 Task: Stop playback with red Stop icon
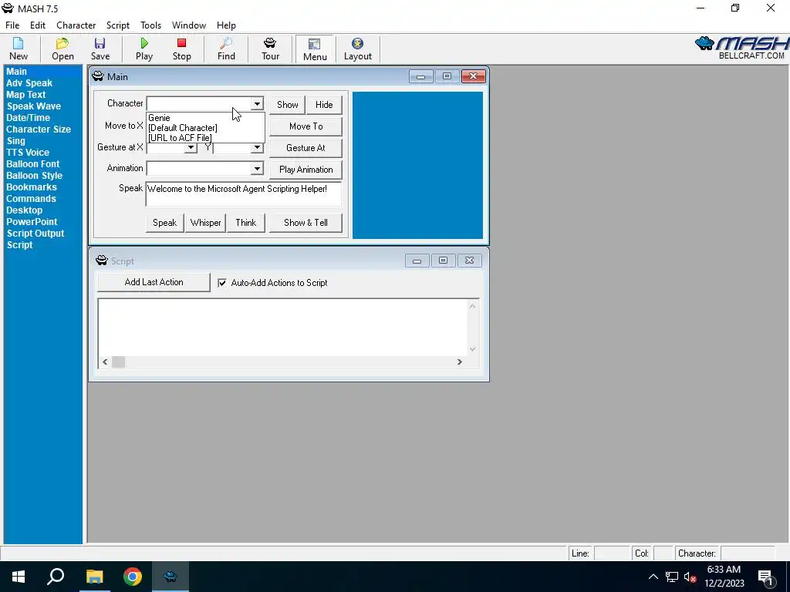pyautogui.click(x=182, y=49)
